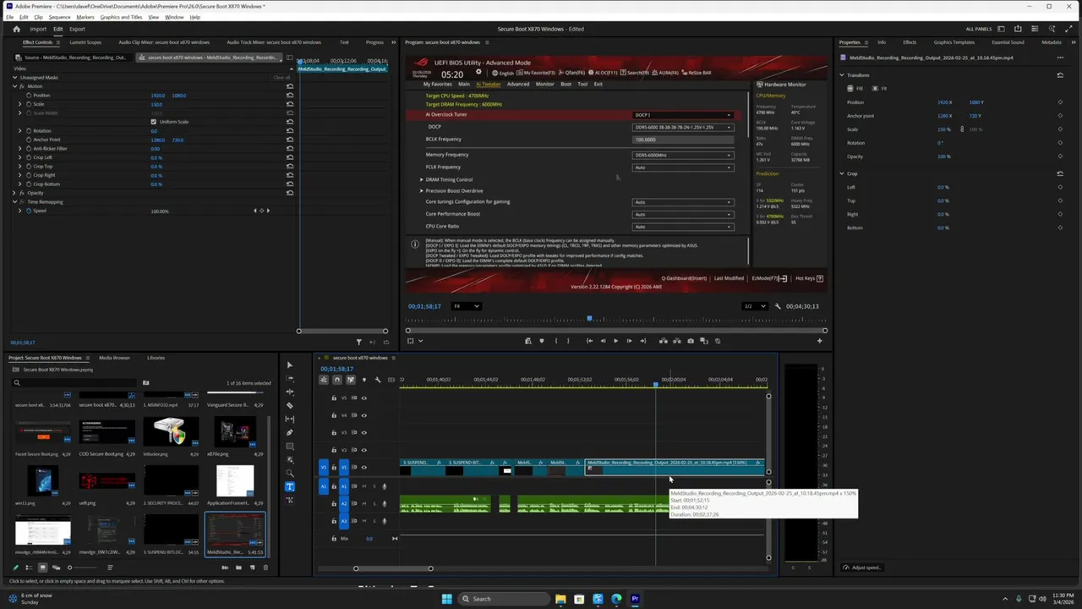
Task: Toggle the V4 track lock
Action: click(x=334, y=415)
